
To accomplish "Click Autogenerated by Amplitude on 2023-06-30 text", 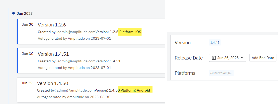I will tap(74, 97).
